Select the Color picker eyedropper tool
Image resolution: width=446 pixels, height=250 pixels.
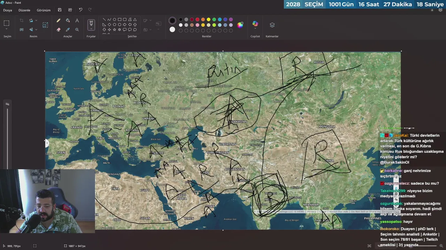tap(68, 30)
